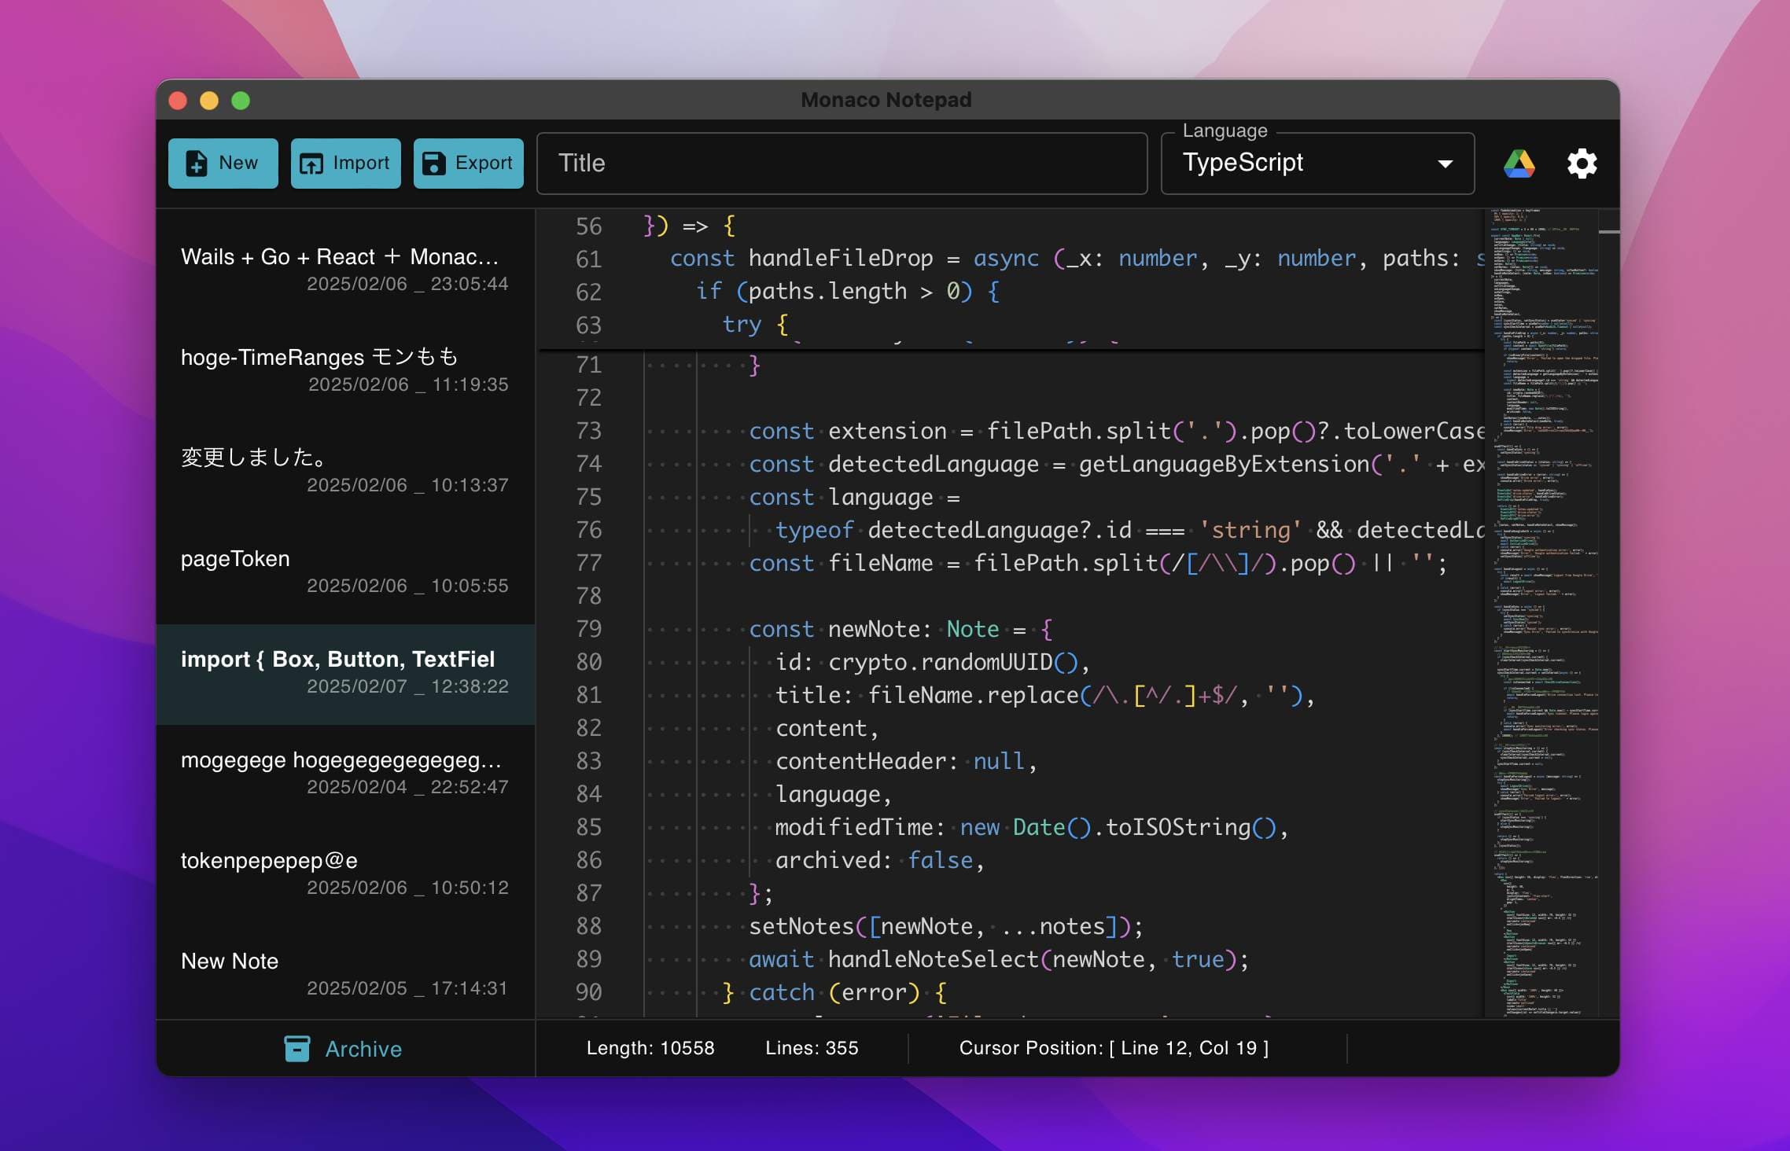
Task: Click the Export floppy disk icon
Action: click(433, 164)
